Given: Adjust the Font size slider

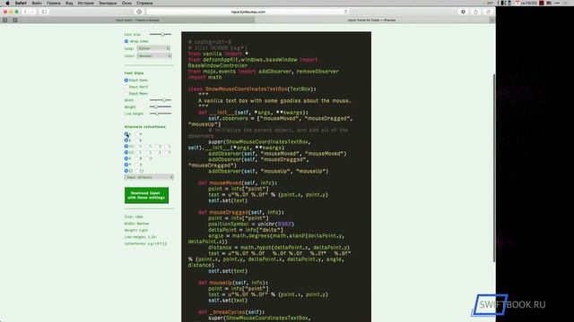Looking at the screenshot, I should [161, 34].
